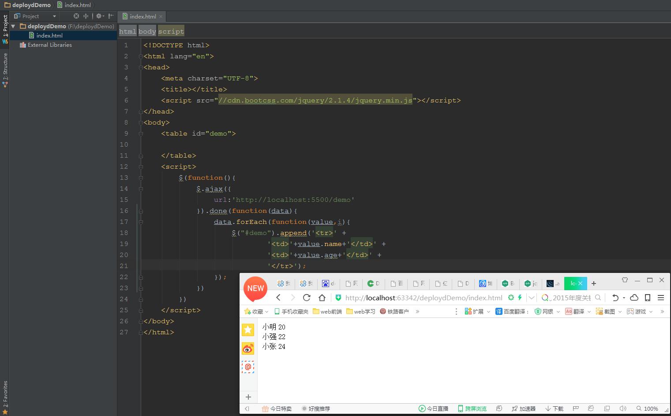671x416 pixels.
Task: Close the index.html editor tab
Action: tap(161, 16)
